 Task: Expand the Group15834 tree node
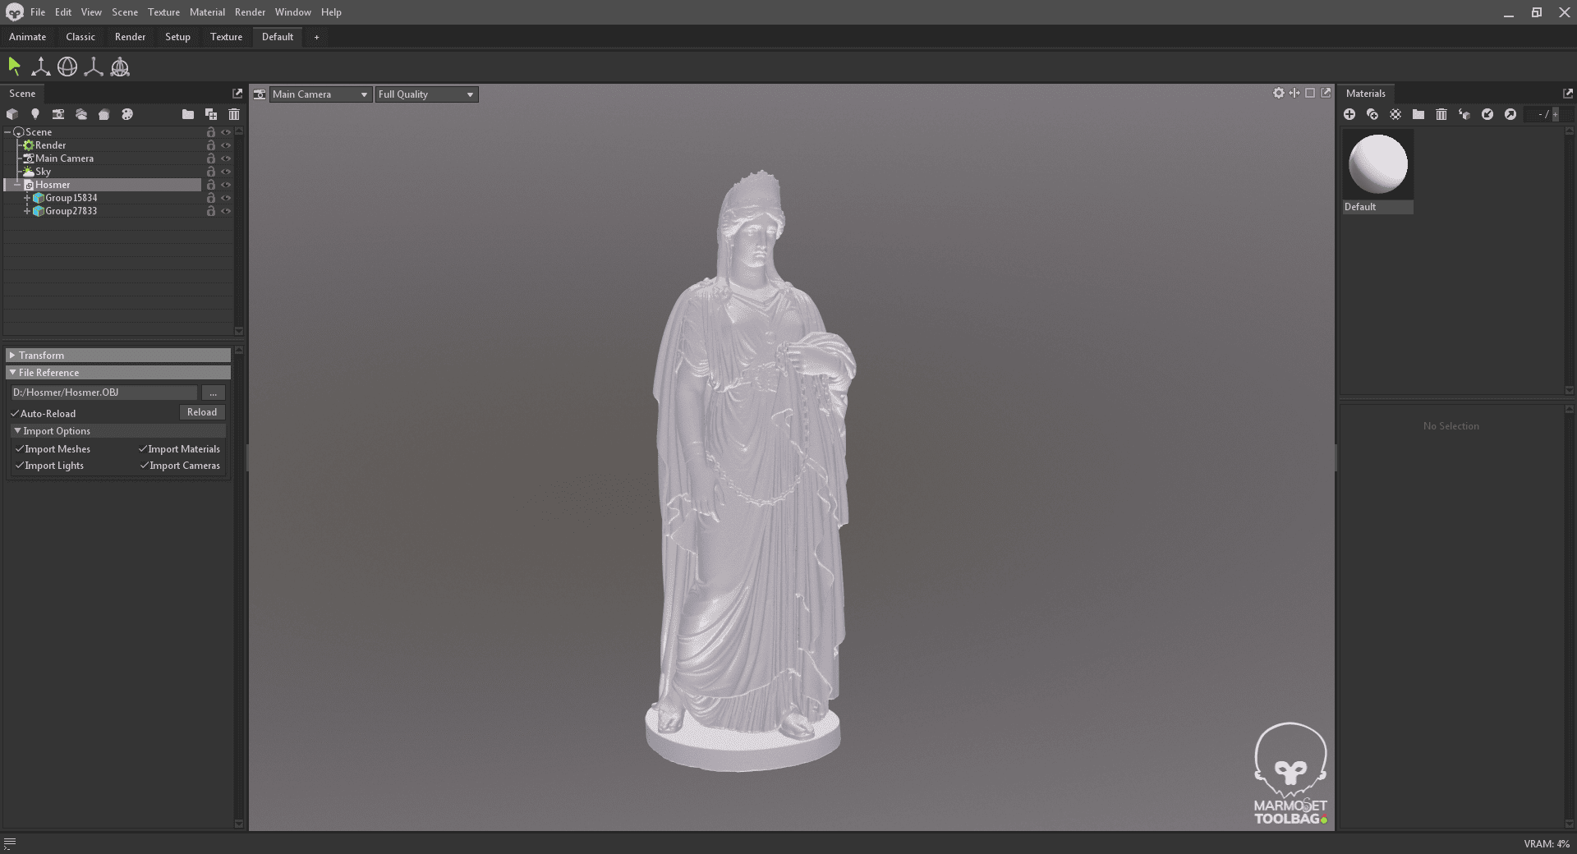pyautogui.click(x=27, y=198)
